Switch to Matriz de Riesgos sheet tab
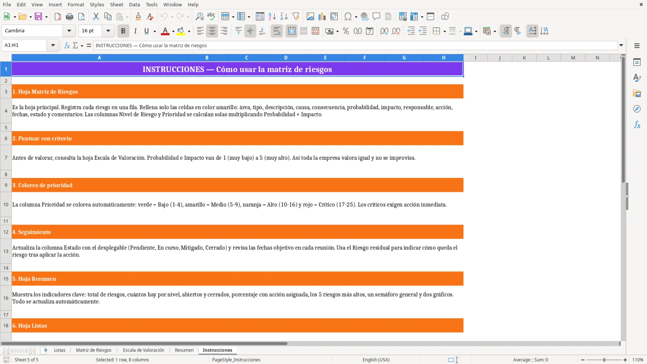The width and height of the screenshot is (647, 364). (x=93, y=350)
